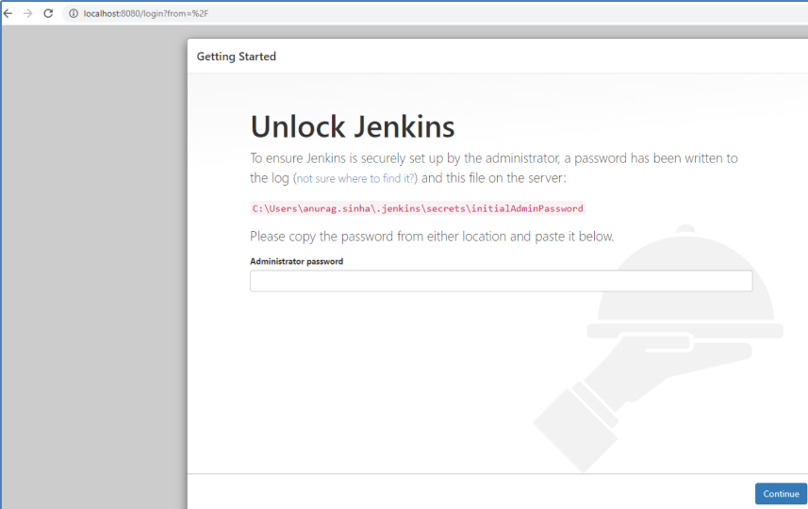View site information icon beside URL
The height and width of the screenshot is (509, 808).
[73, 13]
